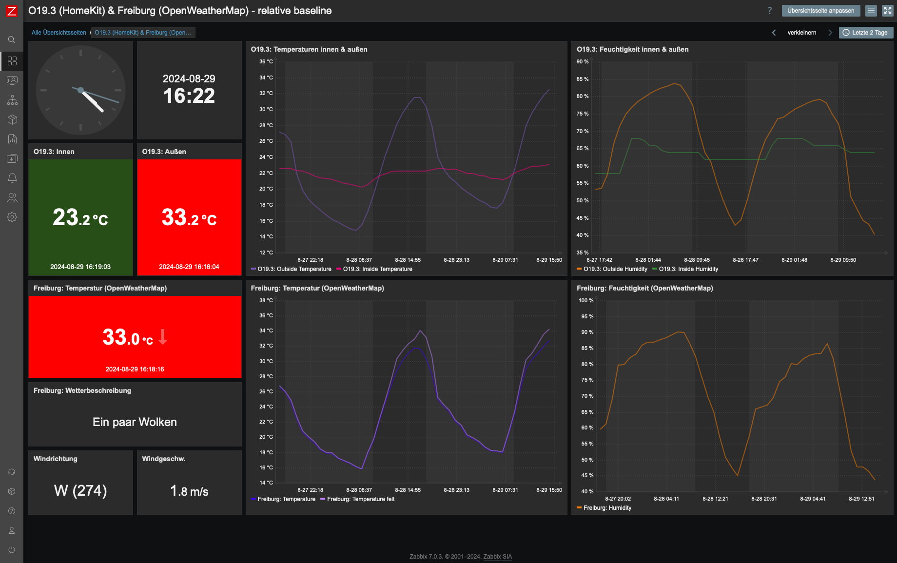Click the Zabbix logo in the sidebar
Viewport: 897px width, 563px height.
click(x=11, y=11)
